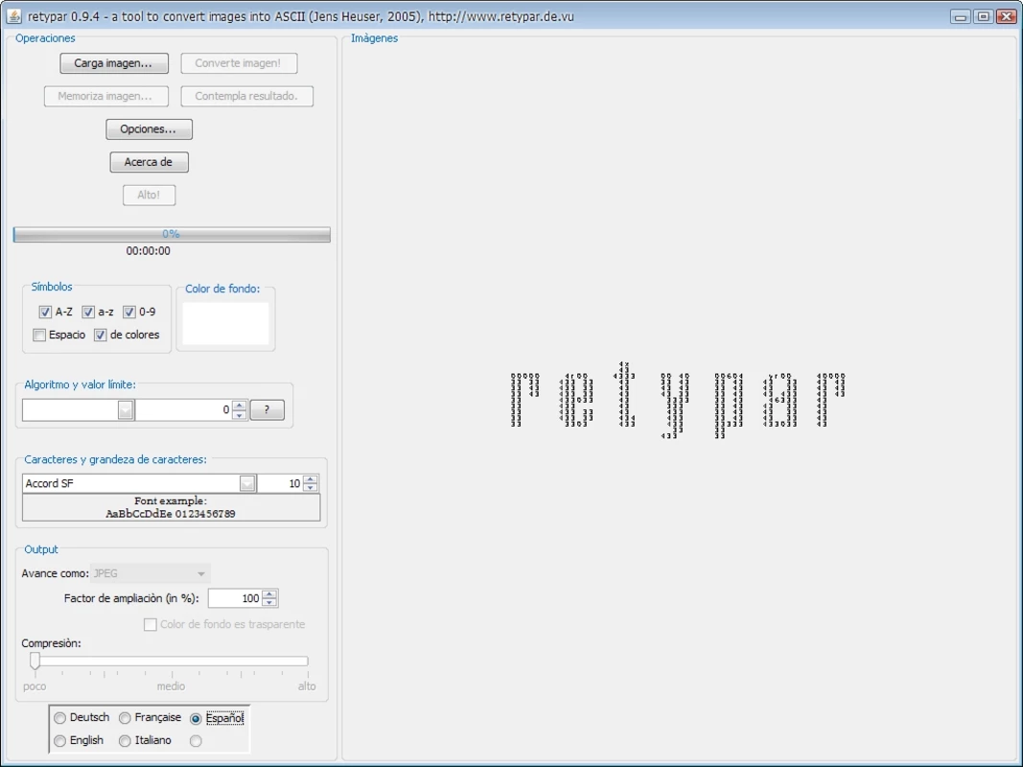Viewport: 1023px width, 767px height.
Task: Select the Française language option
Action: 125,718
